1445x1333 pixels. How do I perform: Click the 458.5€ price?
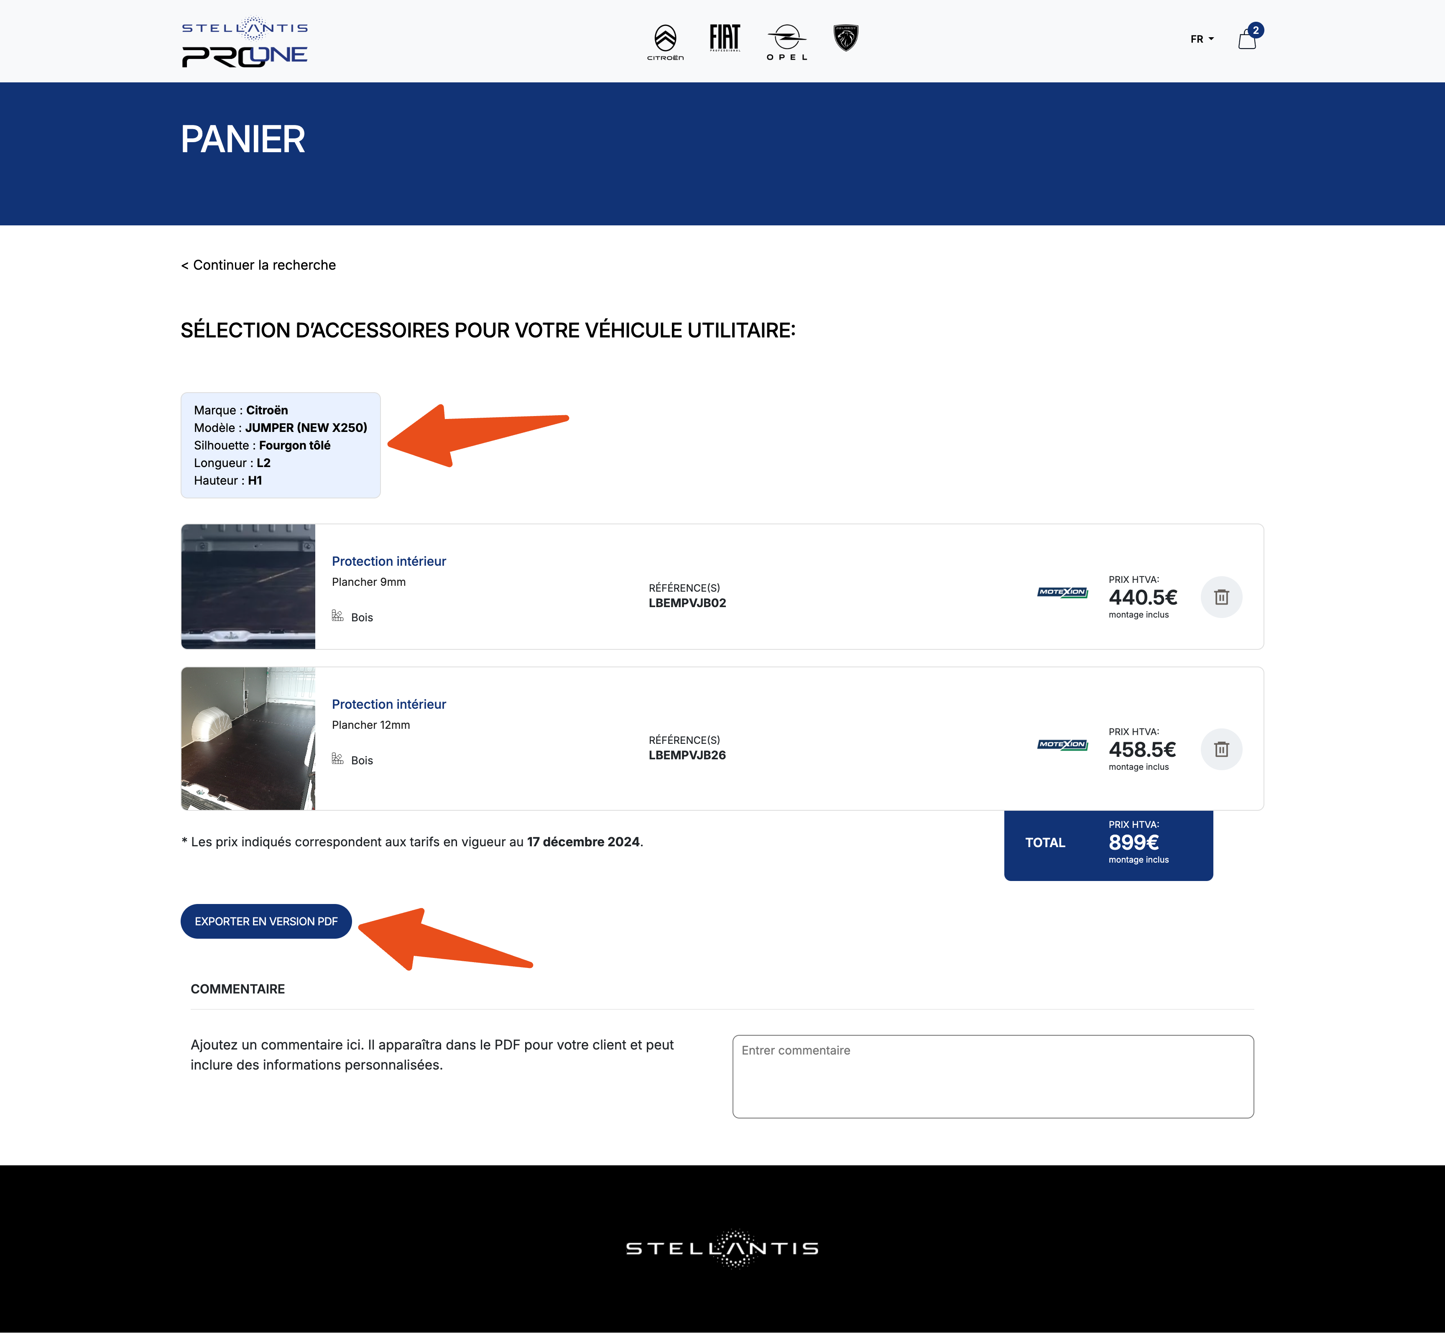pos(1142,749)
